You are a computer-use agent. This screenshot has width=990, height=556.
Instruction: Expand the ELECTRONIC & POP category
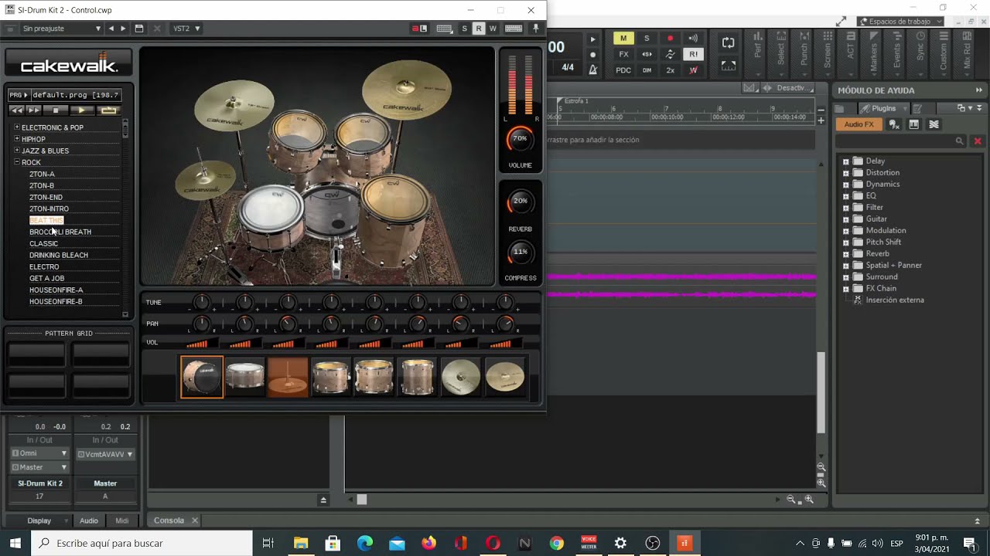click(17, 127)
